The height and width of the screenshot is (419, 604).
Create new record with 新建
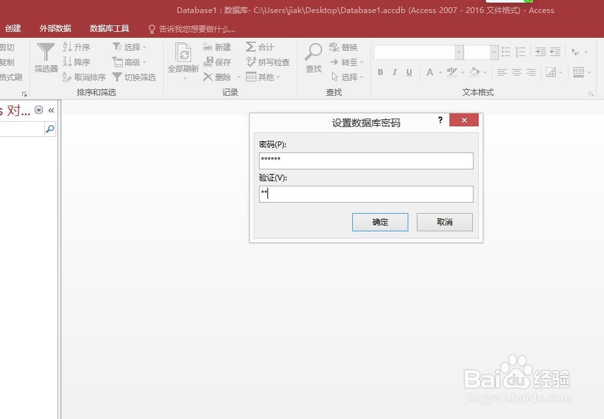pos(217,47)
